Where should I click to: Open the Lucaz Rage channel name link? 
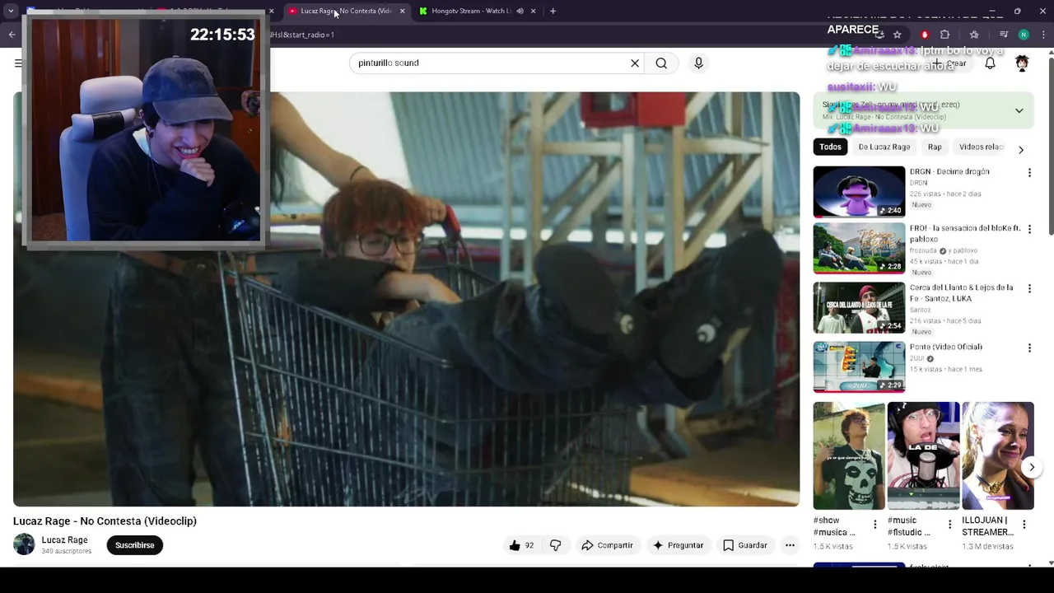coord(64,540)
